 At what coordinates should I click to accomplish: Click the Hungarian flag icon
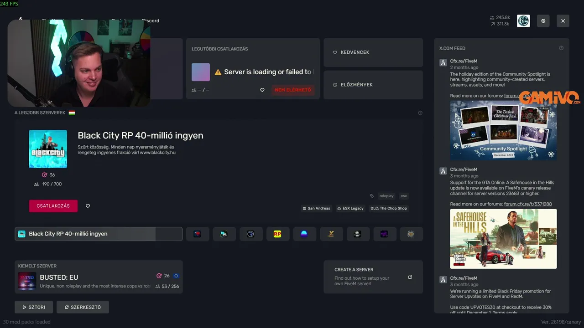point(72,113)
